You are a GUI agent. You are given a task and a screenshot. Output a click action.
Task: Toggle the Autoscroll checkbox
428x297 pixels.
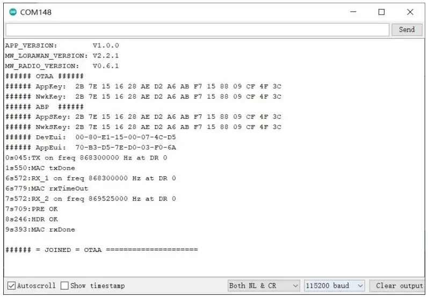(x=11, y=286)
